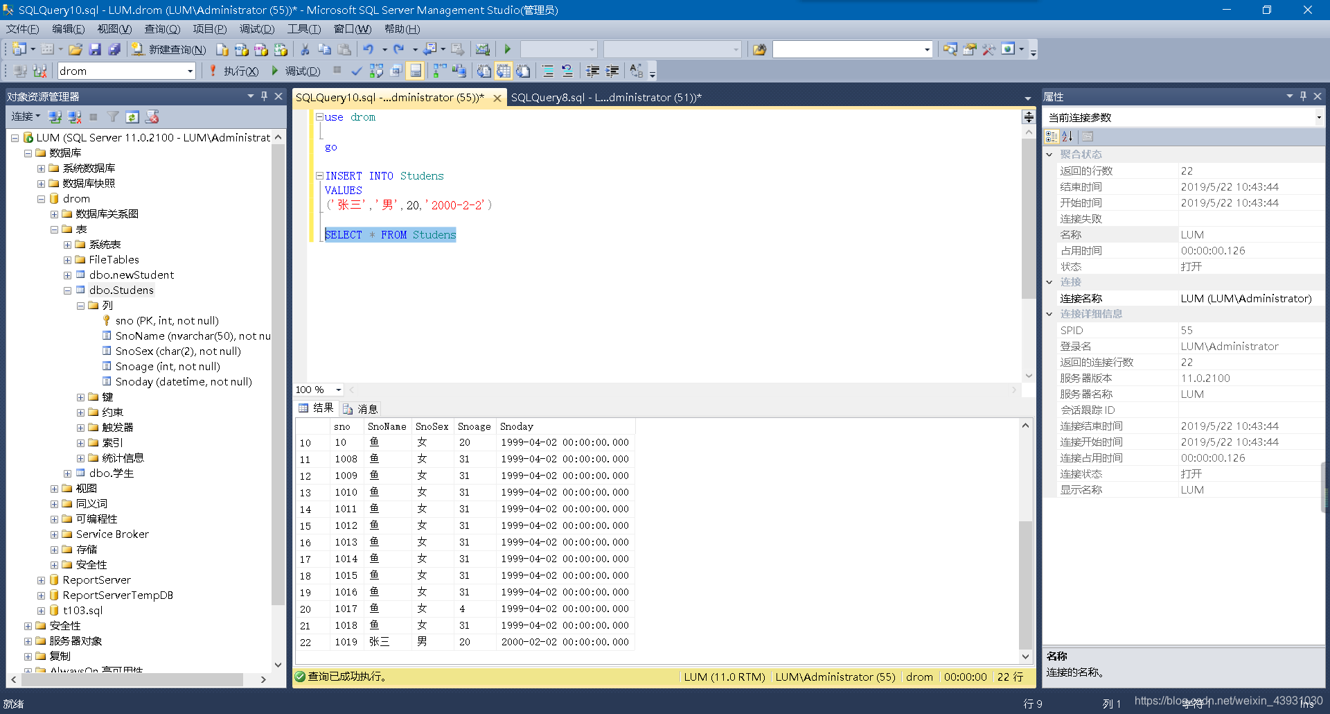This screenshot has width=1330, height=714.
Task: Expand the dbo.newStudent table node
Action: (67, 275)
